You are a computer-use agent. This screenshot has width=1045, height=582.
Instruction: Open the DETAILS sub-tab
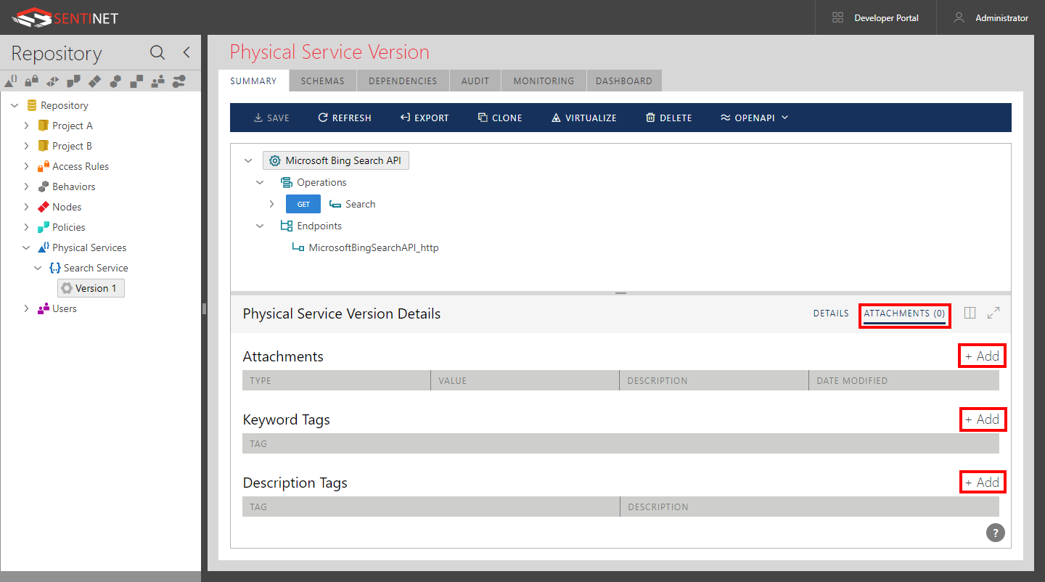(x=831, y=313)
